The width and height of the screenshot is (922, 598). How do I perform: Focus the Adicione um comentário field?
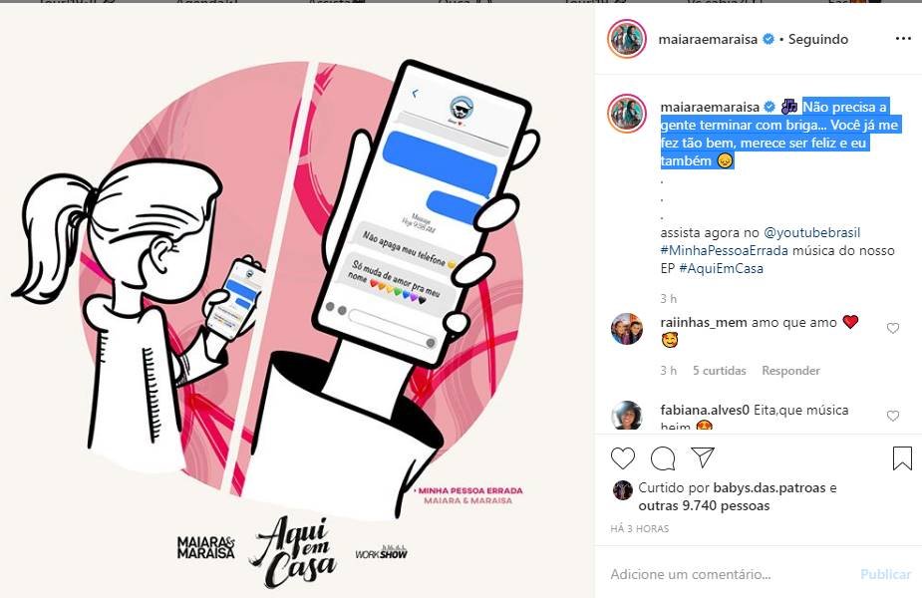click(x=730, y=574)
